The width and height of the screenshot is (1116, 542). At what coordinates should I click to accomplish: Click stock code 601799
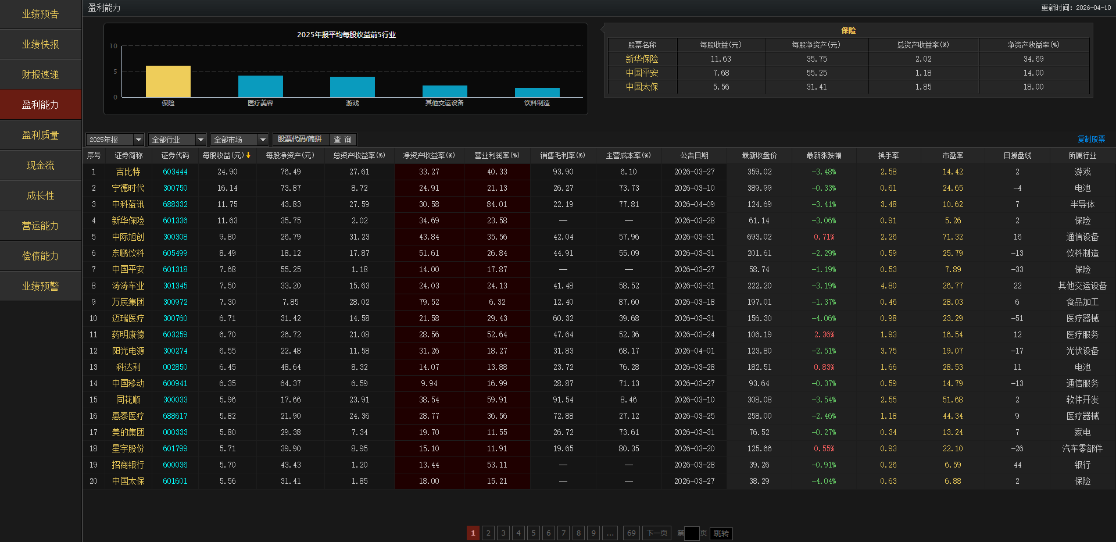pos(175,449)
